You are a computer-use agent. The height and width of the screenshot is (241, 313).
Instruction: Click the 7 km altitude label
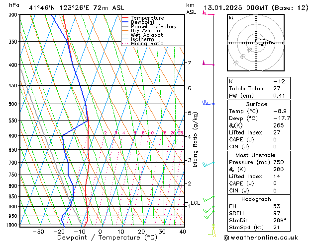190,62
